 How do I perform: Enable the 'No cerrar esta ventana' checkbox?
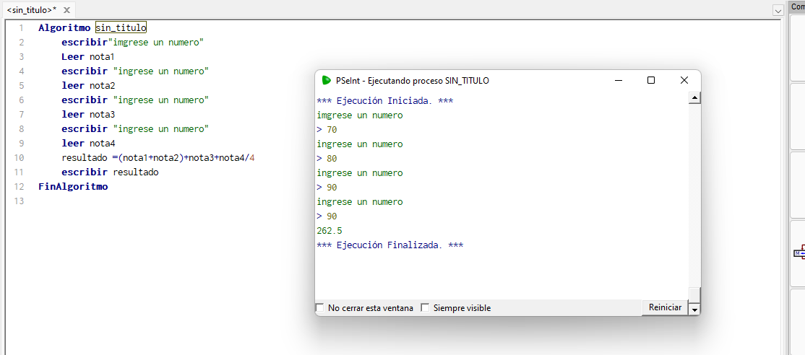pyautogui.click(x=320, y=308)
